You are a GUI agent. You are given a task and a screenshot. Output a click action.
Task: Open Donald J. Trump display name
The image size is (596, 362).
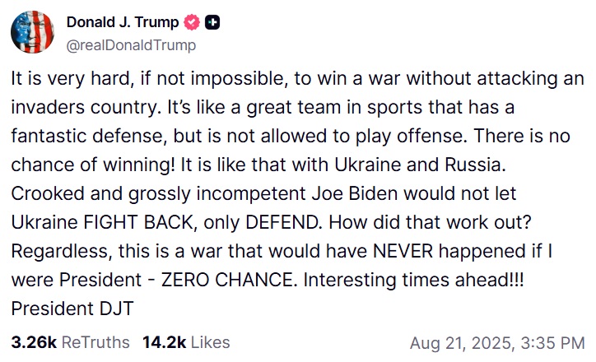(123, 22)
